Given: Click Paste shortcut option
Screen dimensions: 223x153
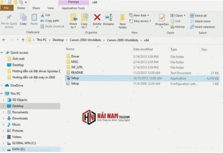Looking at the screenshot, I should pos(52,26).
